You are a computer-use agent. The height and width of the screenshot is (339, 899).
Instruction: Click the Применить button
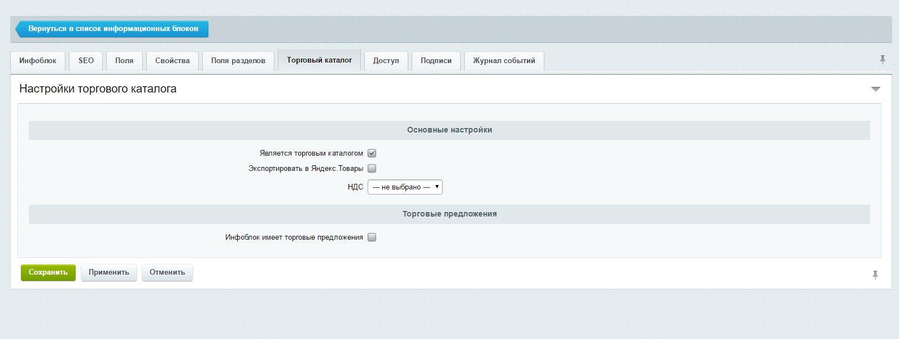click(x=109, y=272)
